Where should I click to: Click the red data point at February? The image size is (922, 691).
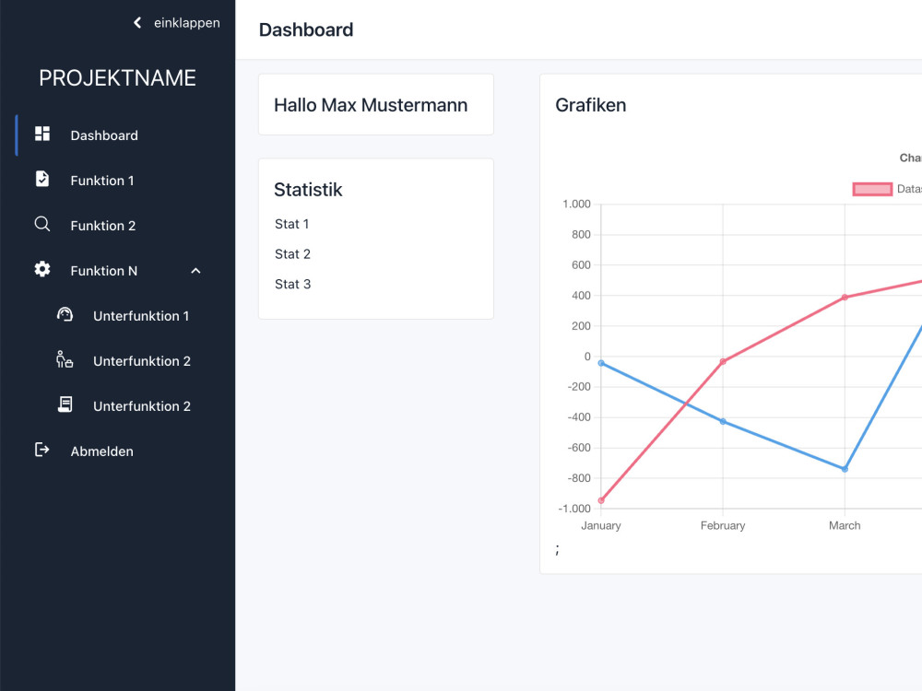click(x=723, y=361)
